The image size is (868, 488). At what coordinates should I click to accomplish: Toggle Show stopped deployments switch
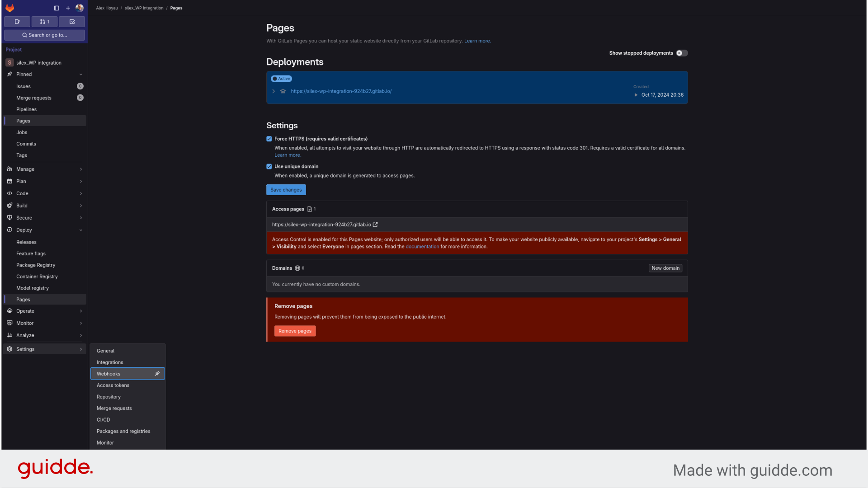click(682, 53)
